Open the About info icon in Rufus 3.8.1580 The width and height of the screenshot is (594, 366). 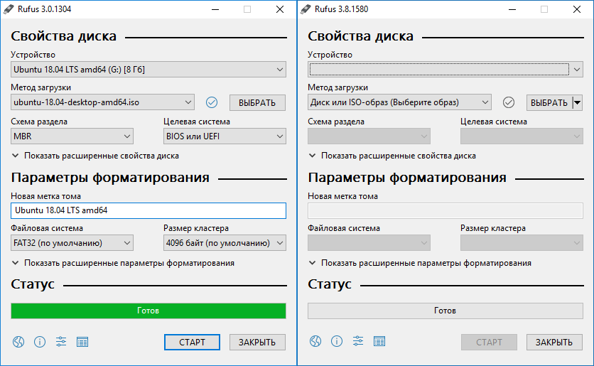pos(337,341)
